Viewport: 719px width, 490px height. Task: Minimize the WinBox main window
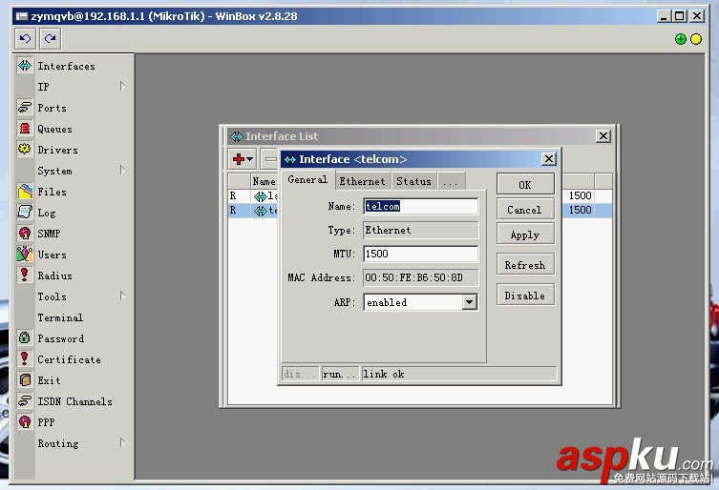point(664,16)
